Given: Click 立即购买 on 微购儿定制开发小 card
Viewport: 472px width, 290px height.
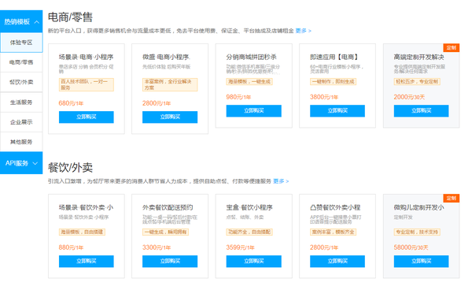Looking at the screenshot, I should pos(421,262).
